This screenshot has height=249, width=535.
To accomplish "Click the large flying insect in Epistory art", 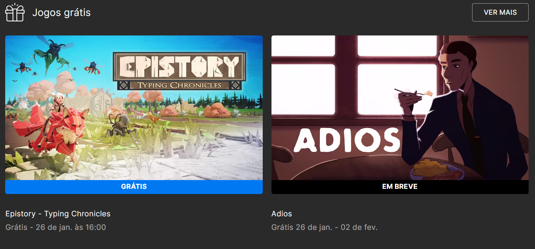I will pos(54,54).
